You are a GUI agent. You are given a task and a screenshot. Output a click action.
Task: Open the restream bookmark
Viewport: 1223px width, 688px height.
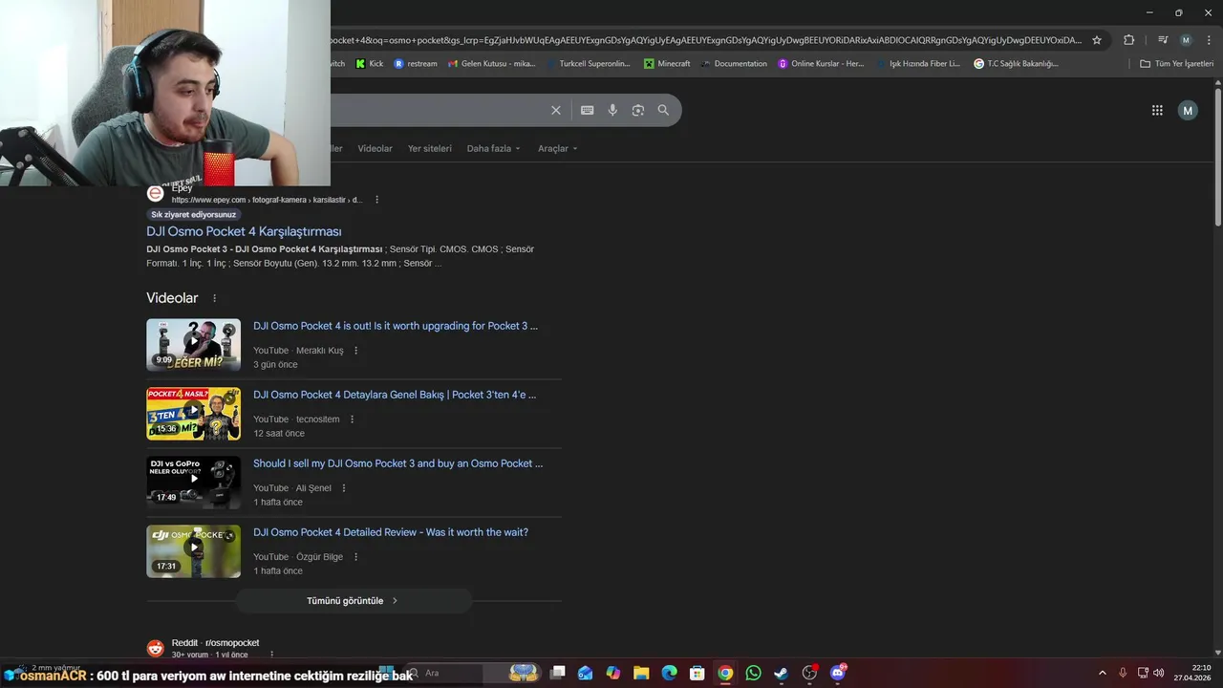tap(416, 64)
